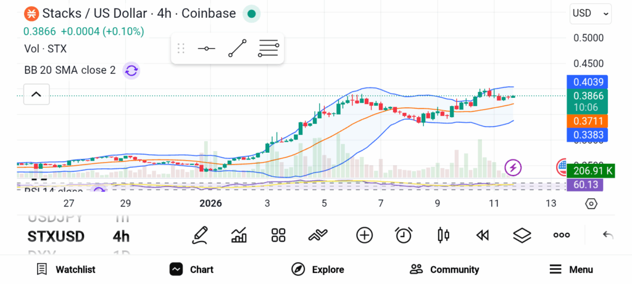Create a price alert clock icon

tap(404, 235)
